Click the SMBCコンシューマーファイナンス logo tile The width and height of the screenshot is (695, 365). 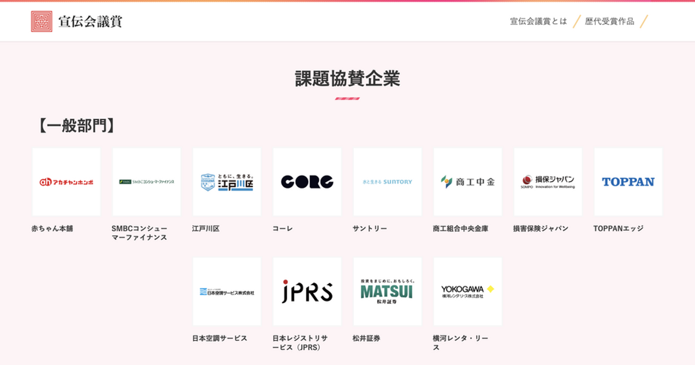[x=147, y=182]
